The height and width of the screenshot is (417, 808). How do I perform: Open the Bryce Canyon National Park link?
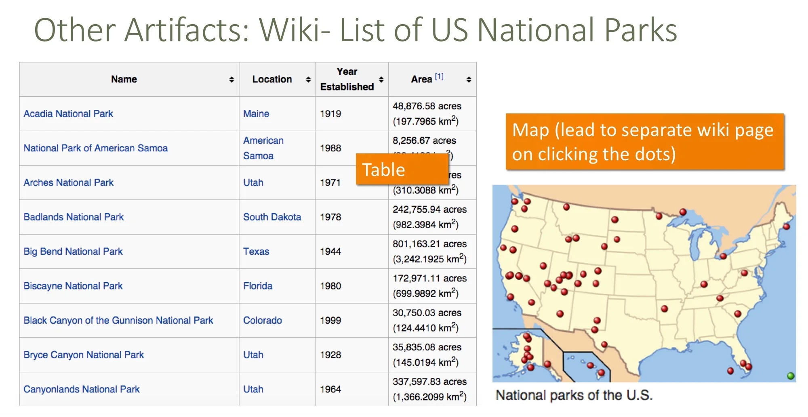point(84,354)
